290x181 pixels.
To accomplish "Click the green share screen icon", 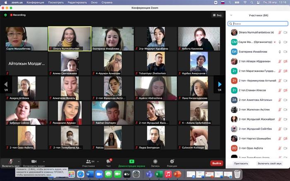I will pos(131,161).
